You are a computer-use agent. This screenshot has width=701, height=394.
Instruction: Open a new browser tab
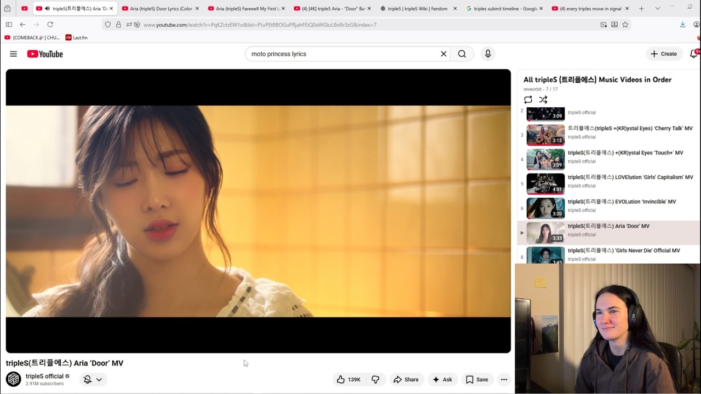641,8
